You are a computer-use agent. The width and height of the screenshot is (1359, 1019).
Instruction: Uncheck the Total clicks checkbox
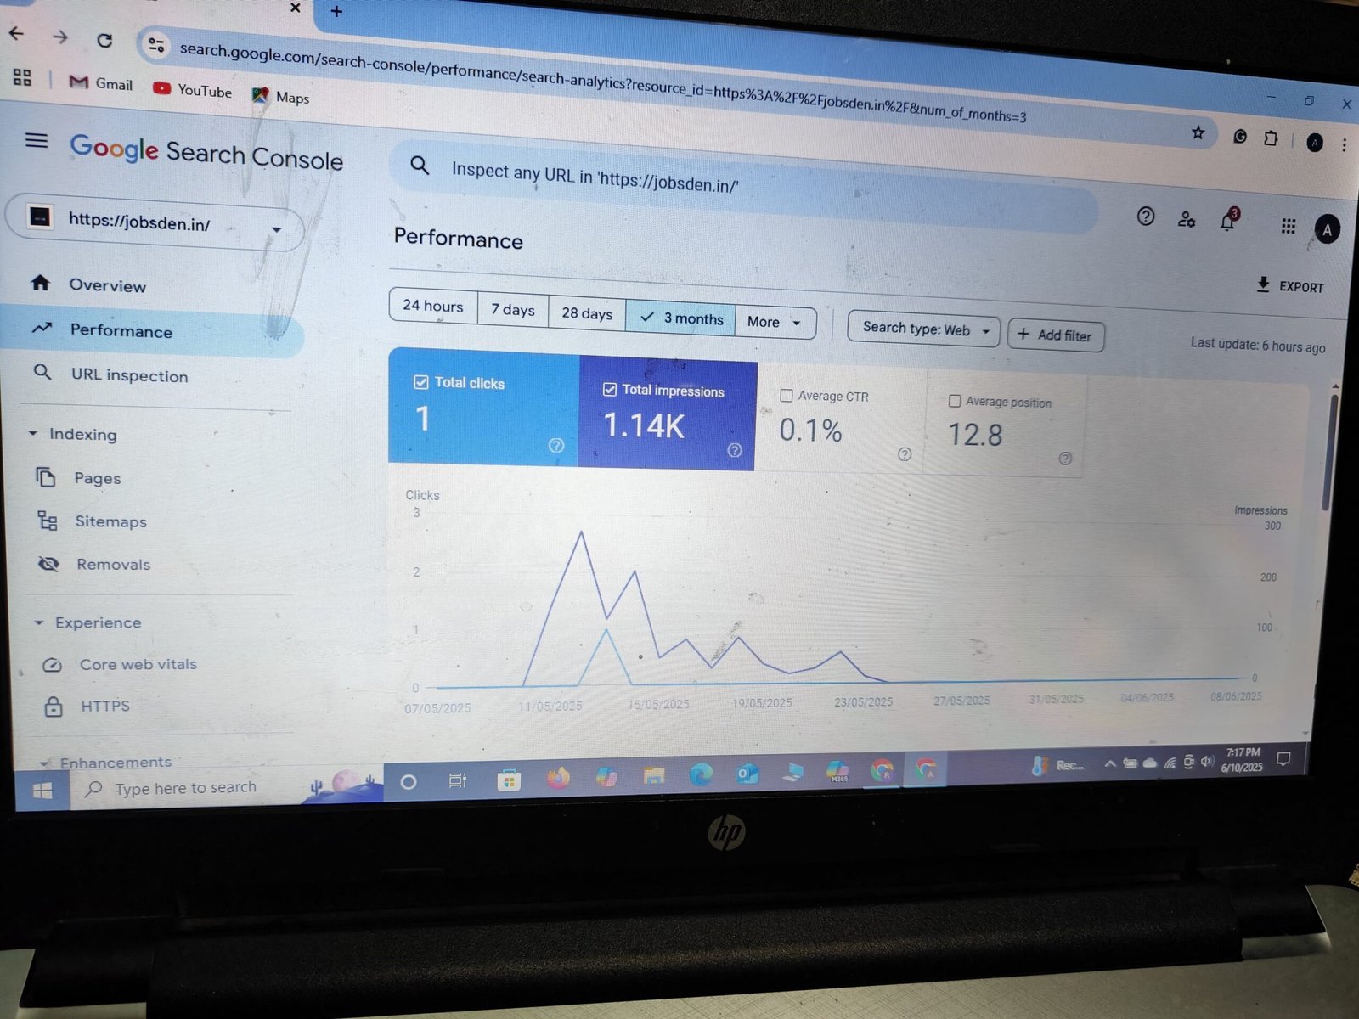pos(420,382)
